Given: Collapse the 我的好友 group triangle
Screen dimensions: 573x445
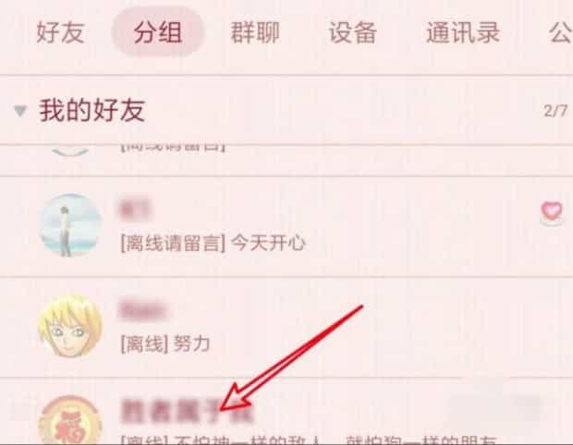Looking at the screenshot, I should 20,110.
